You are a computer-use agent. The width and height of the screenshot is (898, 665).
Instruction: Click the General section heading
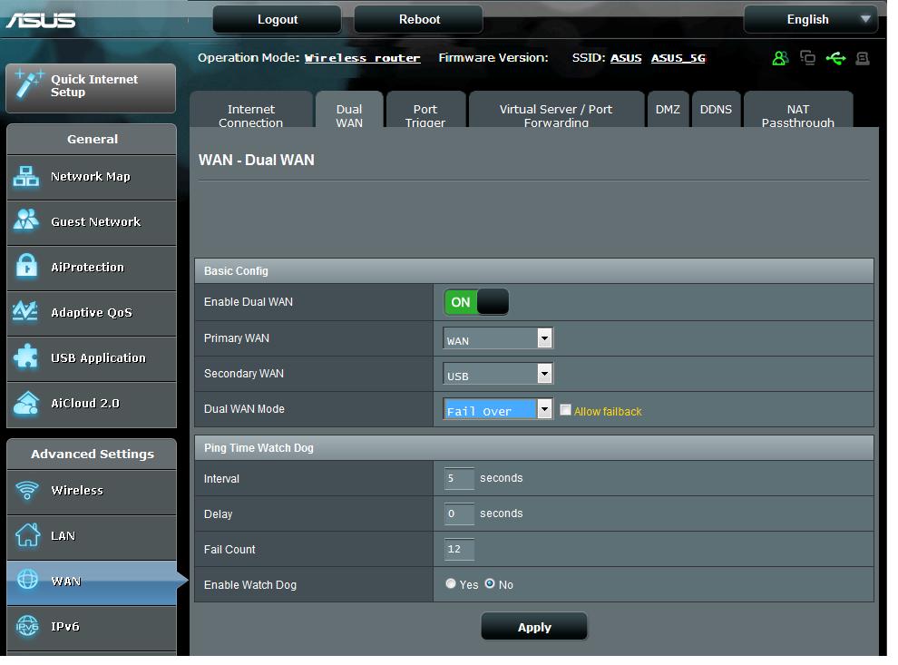[93, 139]
